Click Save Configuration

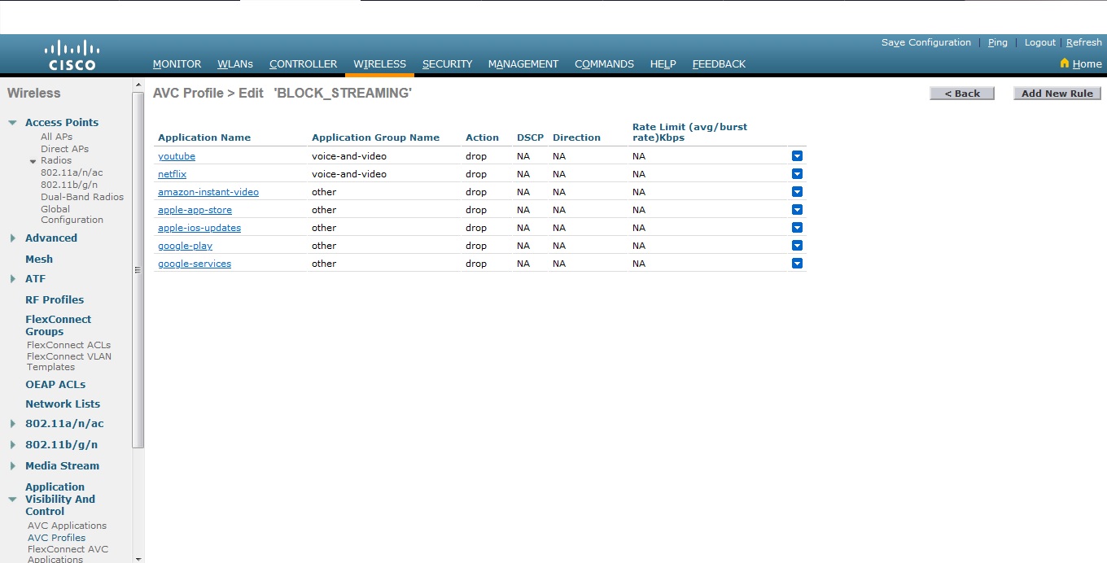tap(925, 42)
